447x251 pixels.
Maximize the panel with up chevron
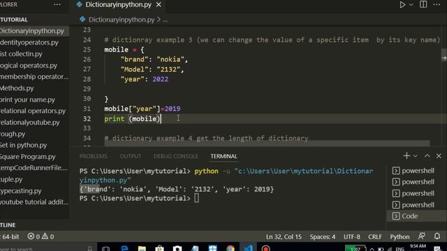click(x=427, y=155)
